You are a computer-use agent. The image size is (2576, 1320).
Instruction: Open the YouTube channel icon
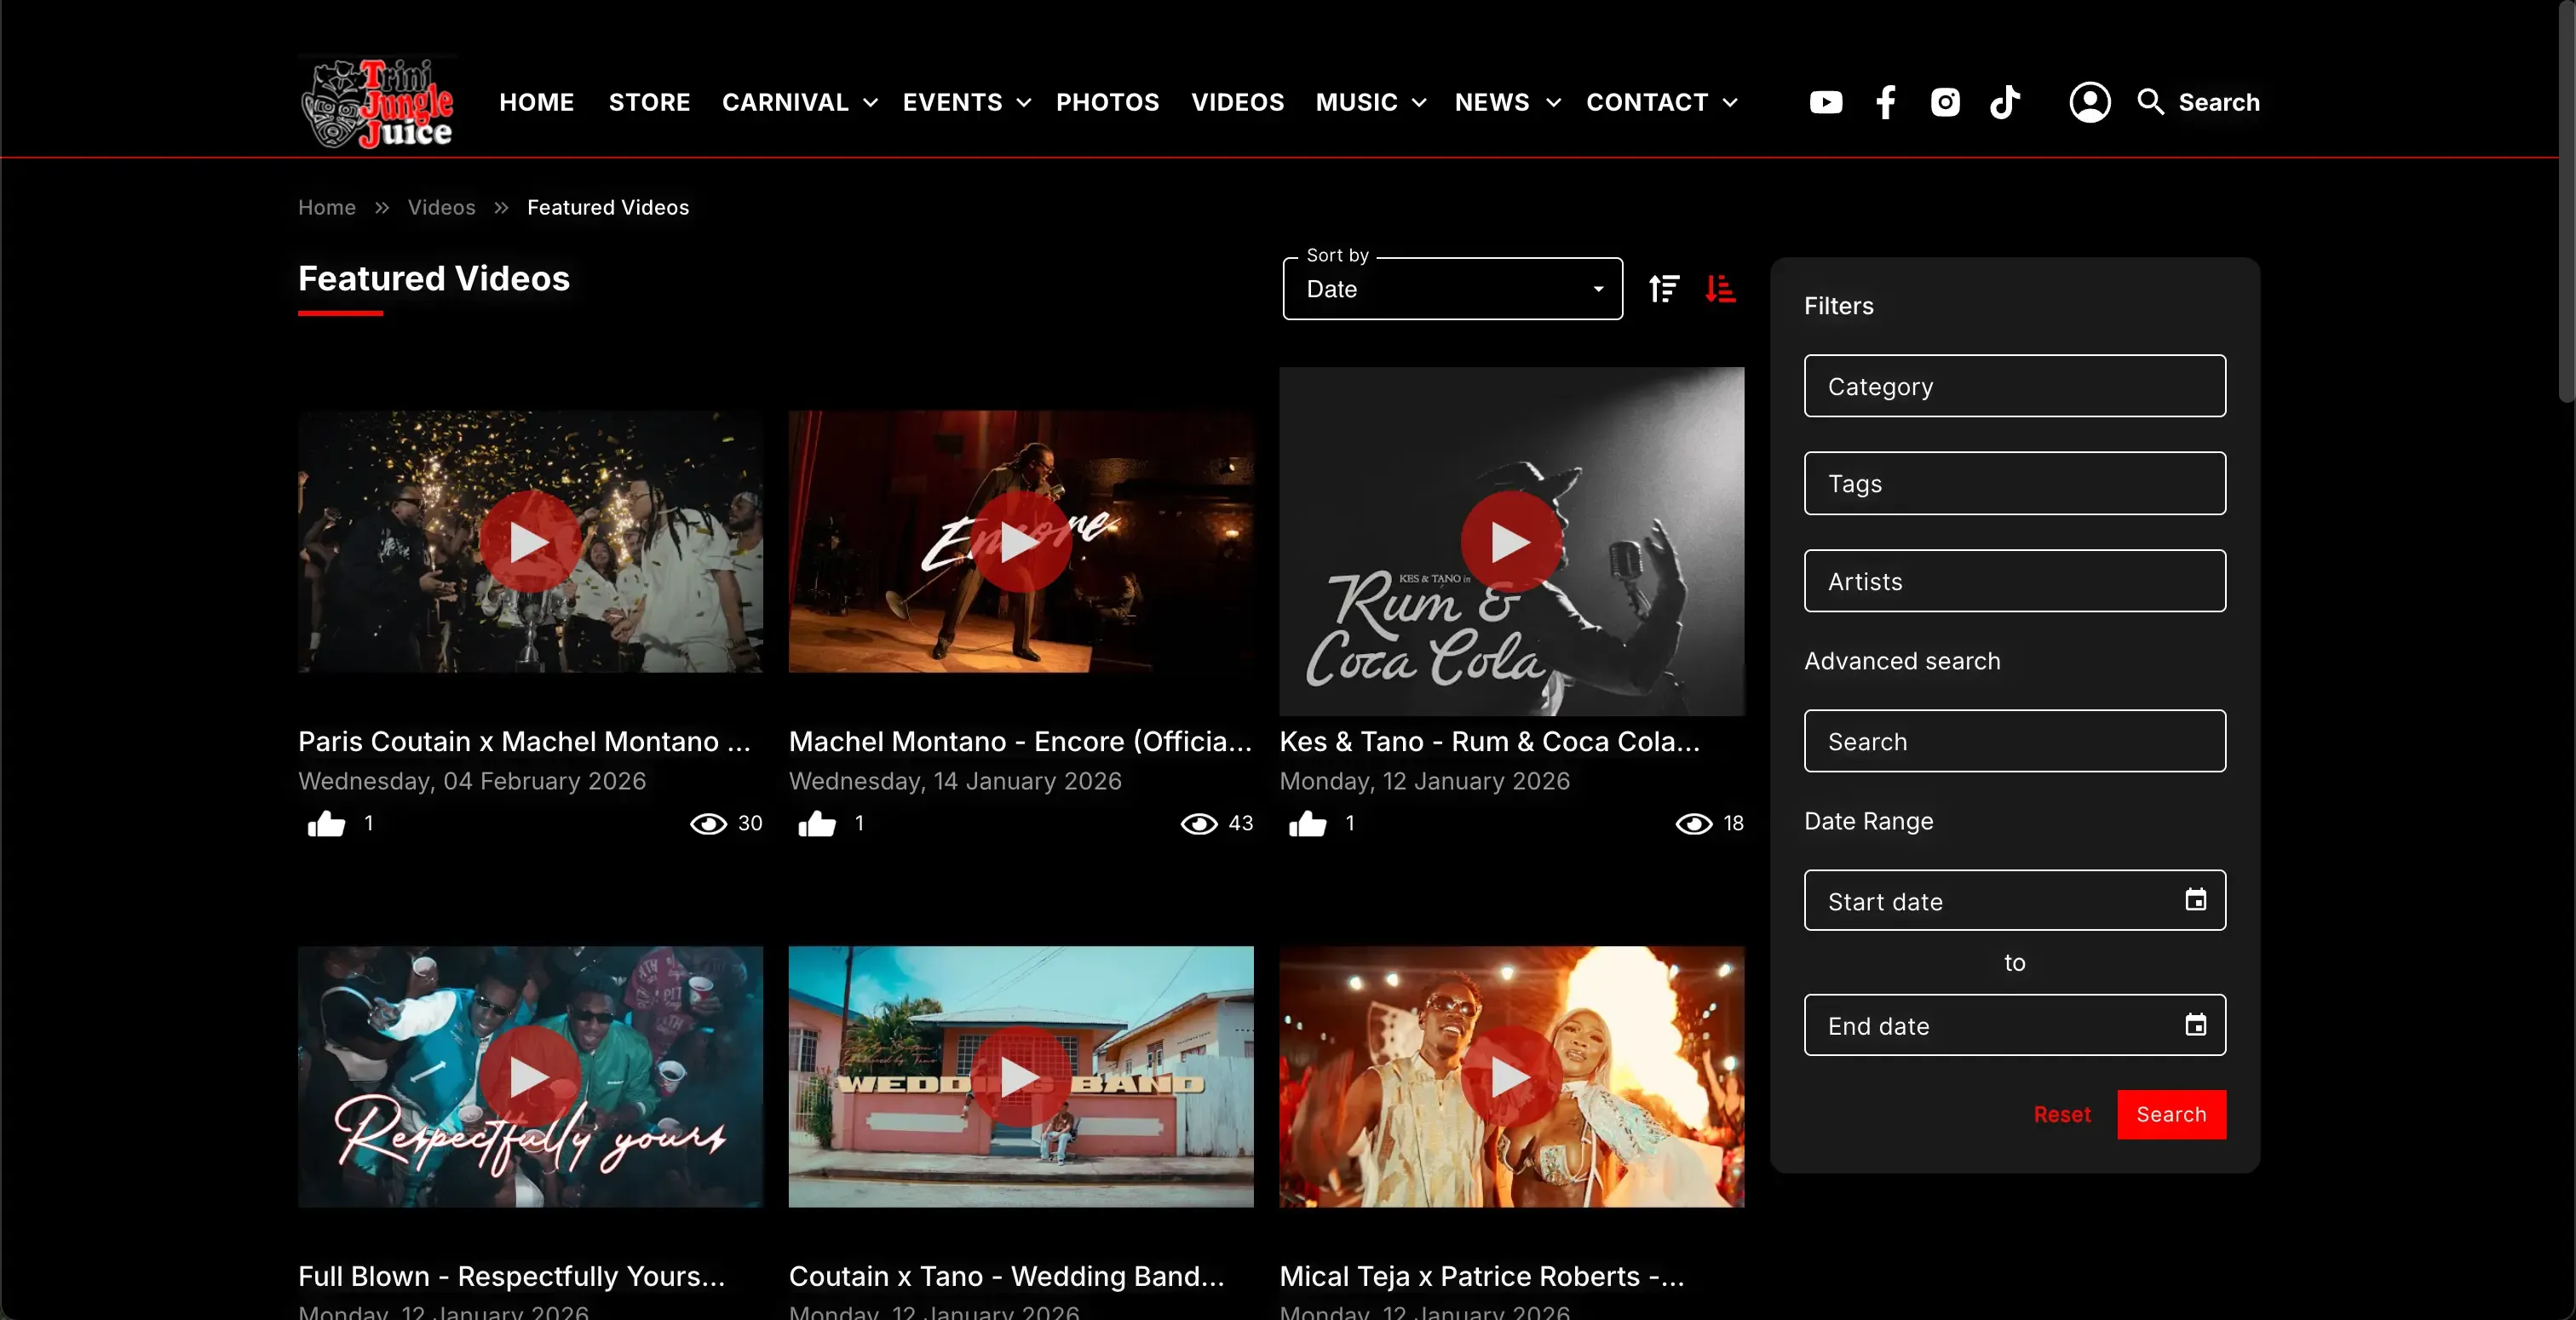1825,102
